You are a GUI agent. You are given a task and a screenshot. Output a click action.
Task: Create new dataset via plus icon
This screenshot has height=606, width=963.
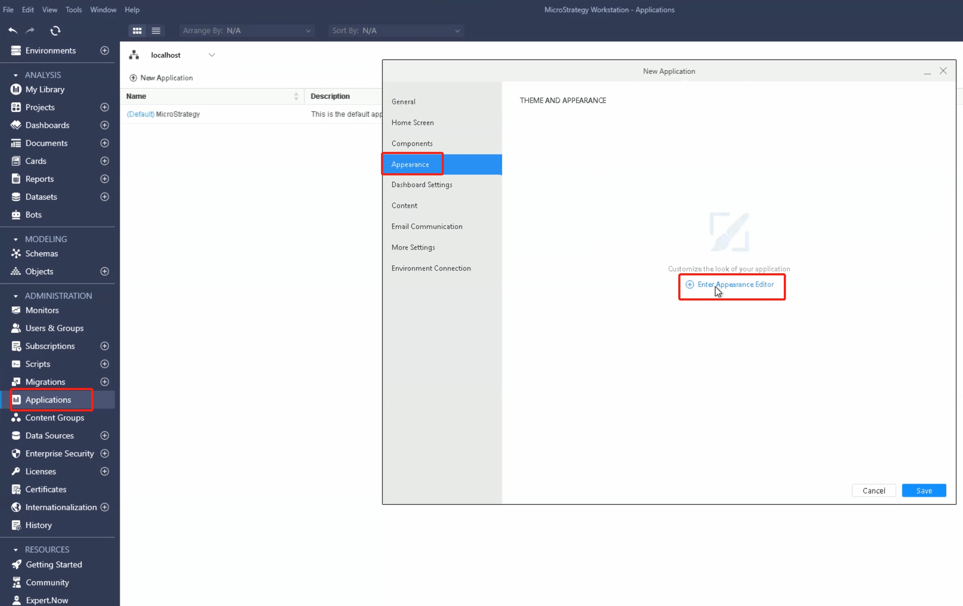point(105,197)
